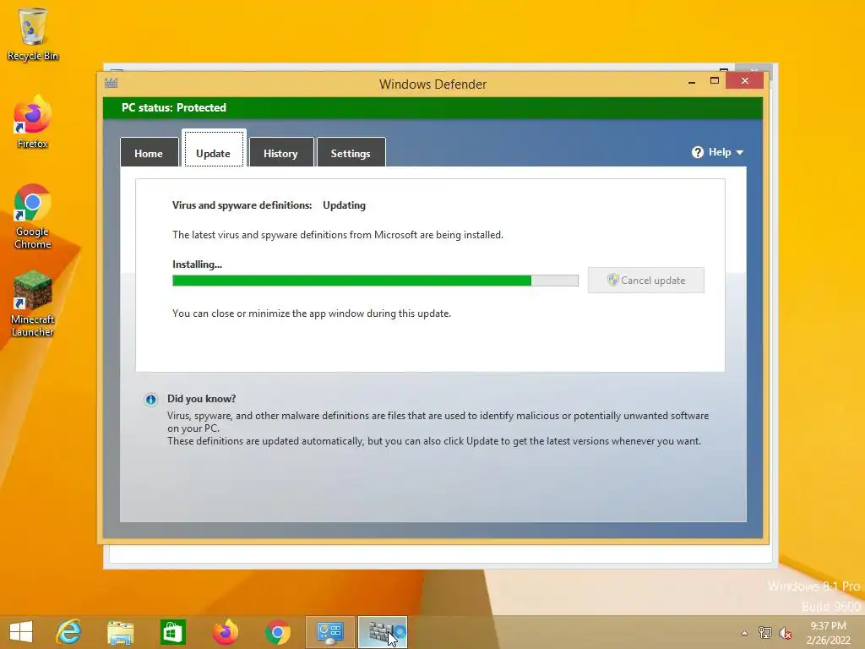
Task: Click the "Updating" status text
Action: [345, 205]
